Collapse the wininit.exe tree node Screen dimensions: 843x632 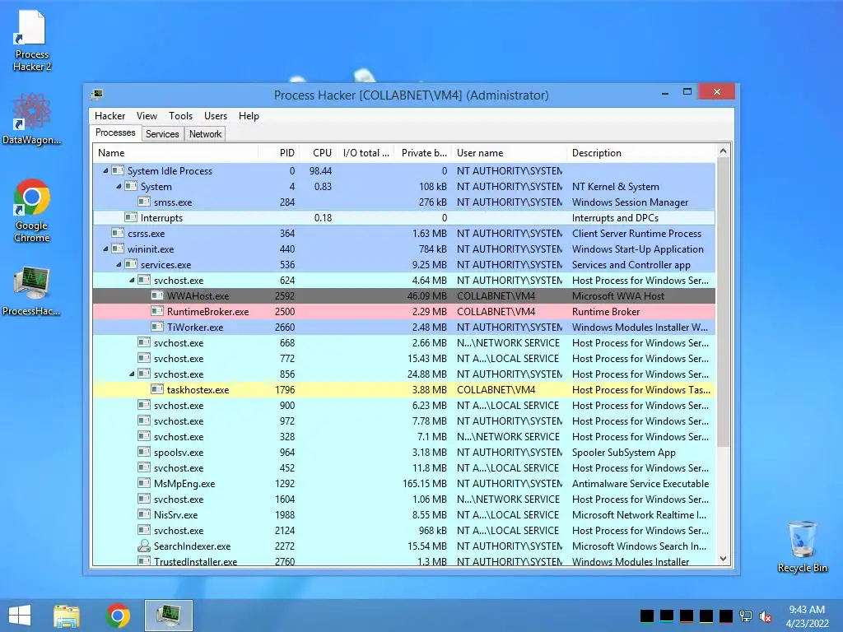(105, 249)
